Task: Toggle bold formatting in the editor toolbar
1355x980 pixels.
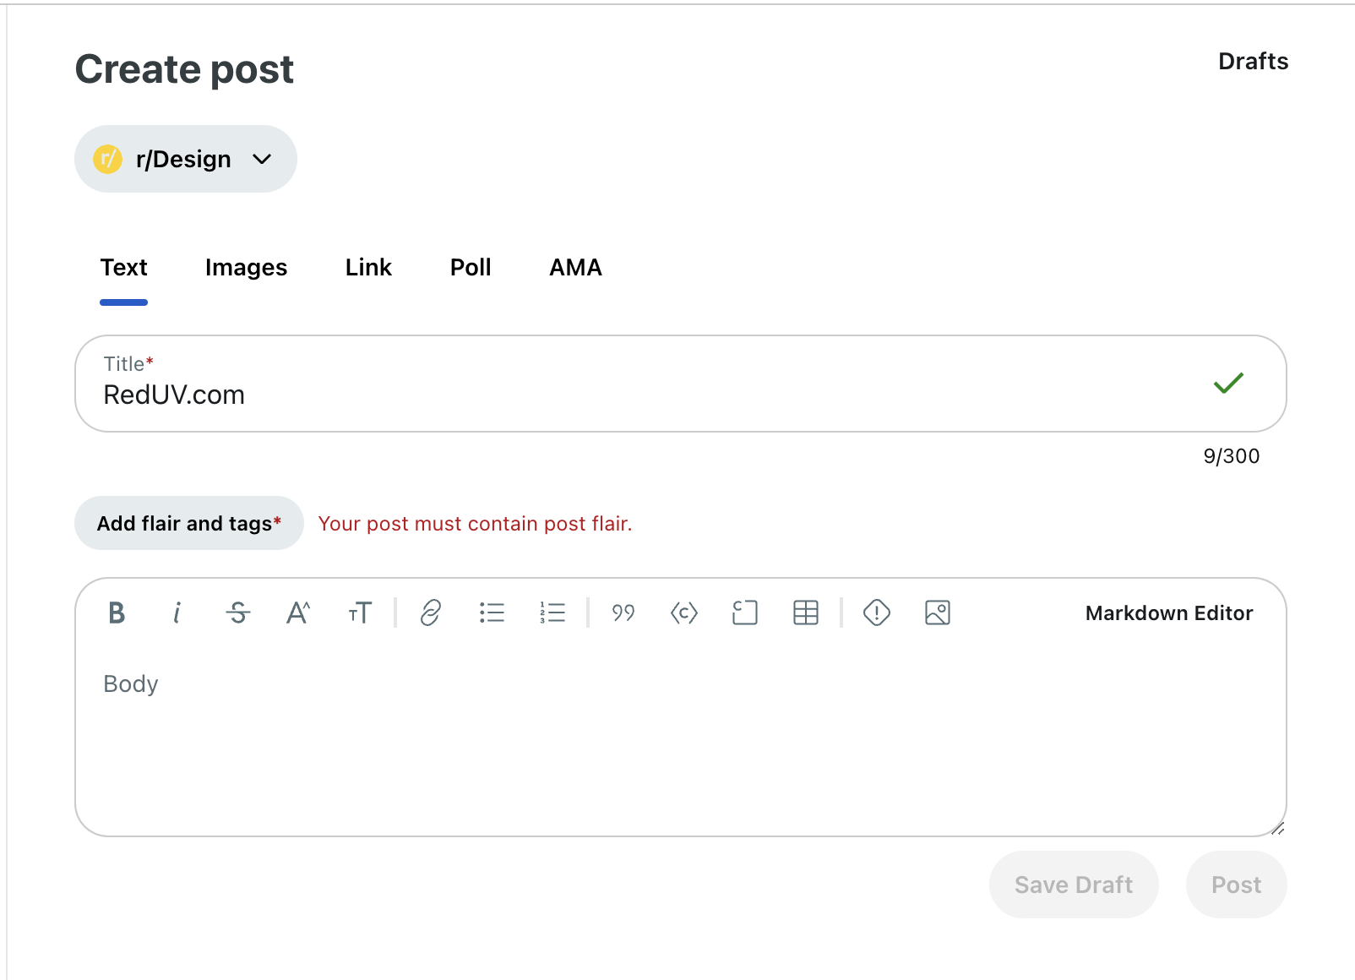Action: 117,612
